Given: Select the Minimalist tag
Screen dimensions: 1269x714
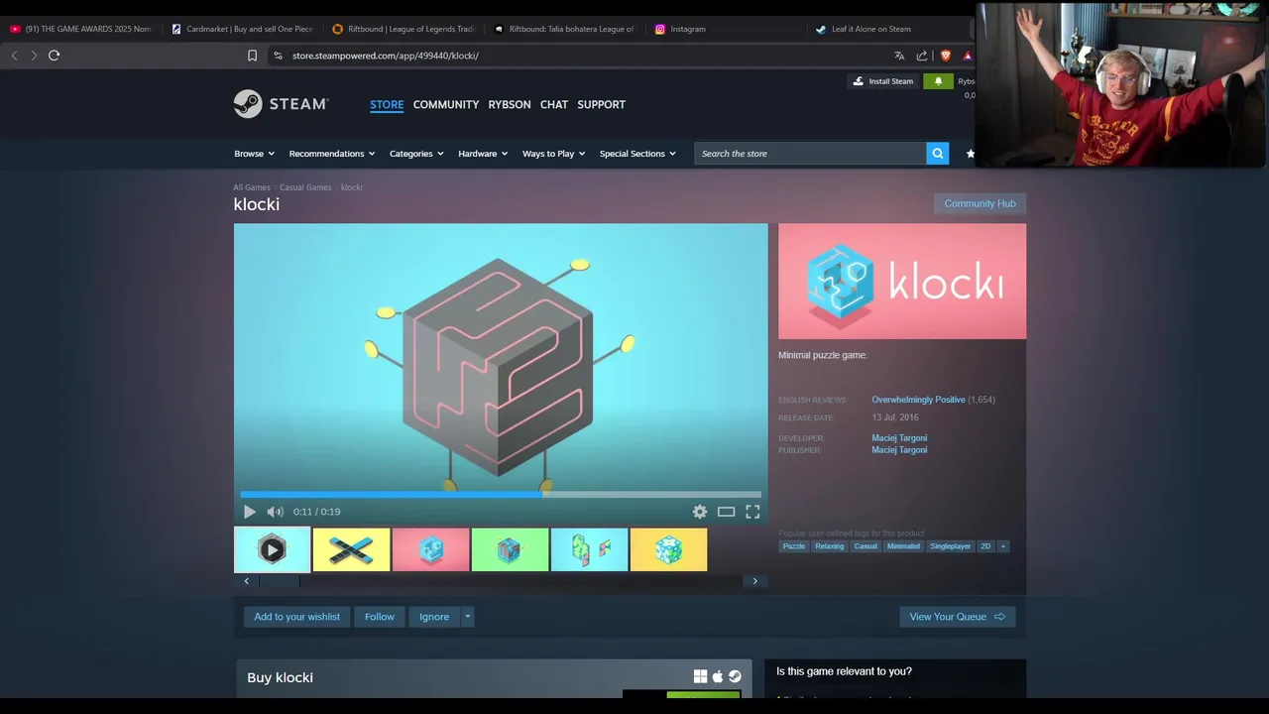Looking at the screenshot, I should (903, 546).
